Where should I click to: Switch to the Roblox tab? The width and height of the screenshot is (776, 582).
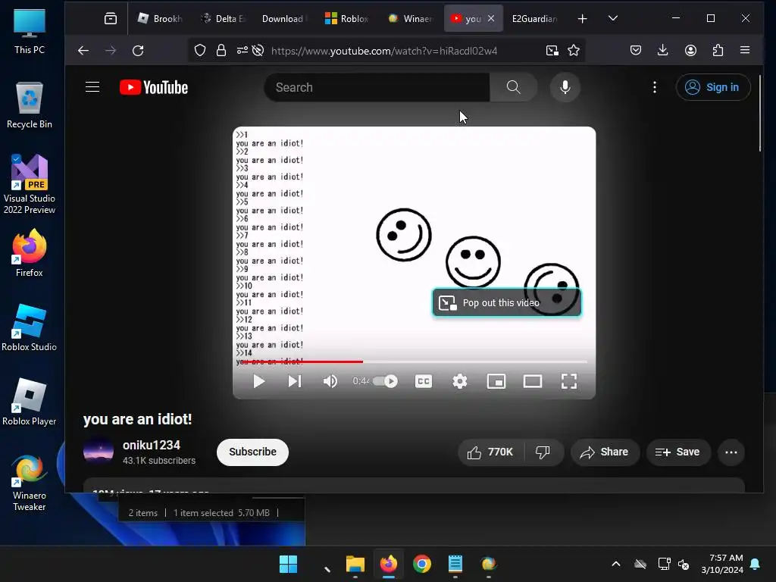coord(346,19)
